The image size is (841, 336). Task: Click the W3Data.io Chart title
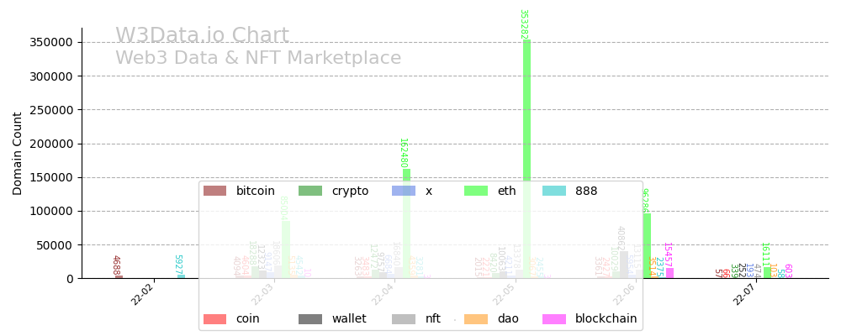tap(202, 36)
